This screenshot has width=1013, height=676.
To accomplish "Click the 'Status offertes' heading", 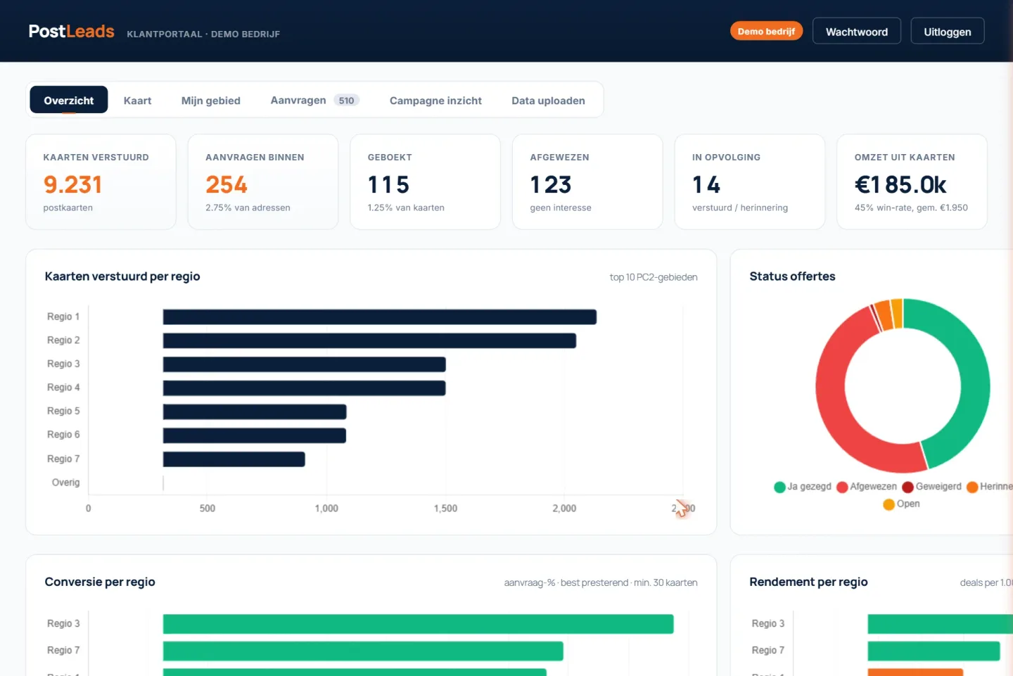I will click(792, 276).
